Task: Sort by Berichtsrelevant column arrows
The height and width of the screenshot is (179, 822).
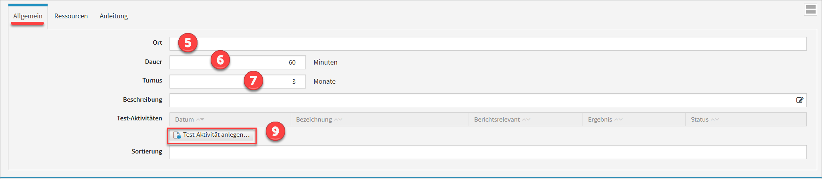Action: click(x=526, y=120)
